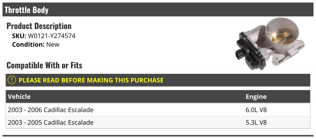Select the "Product Description" heading
This screenshot has width=316, height=139.
(39, 26)
